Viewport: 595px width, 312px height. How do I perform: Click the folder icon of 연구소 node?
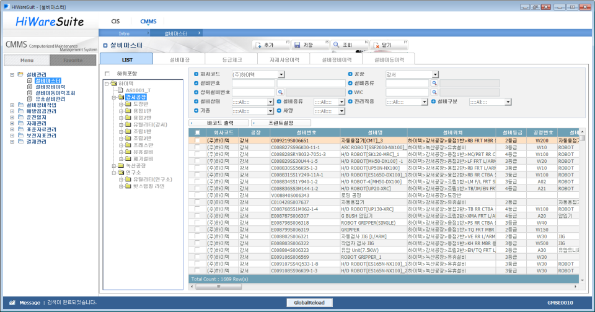pyautogui.click(x=121, y=173)
